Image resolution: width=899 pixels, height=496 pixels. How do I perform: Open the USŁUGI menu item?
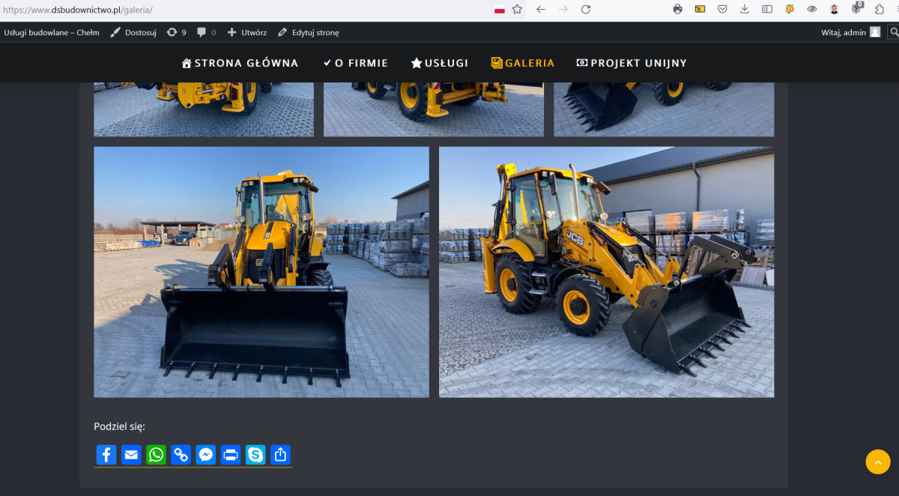click(x=440, y=63)
